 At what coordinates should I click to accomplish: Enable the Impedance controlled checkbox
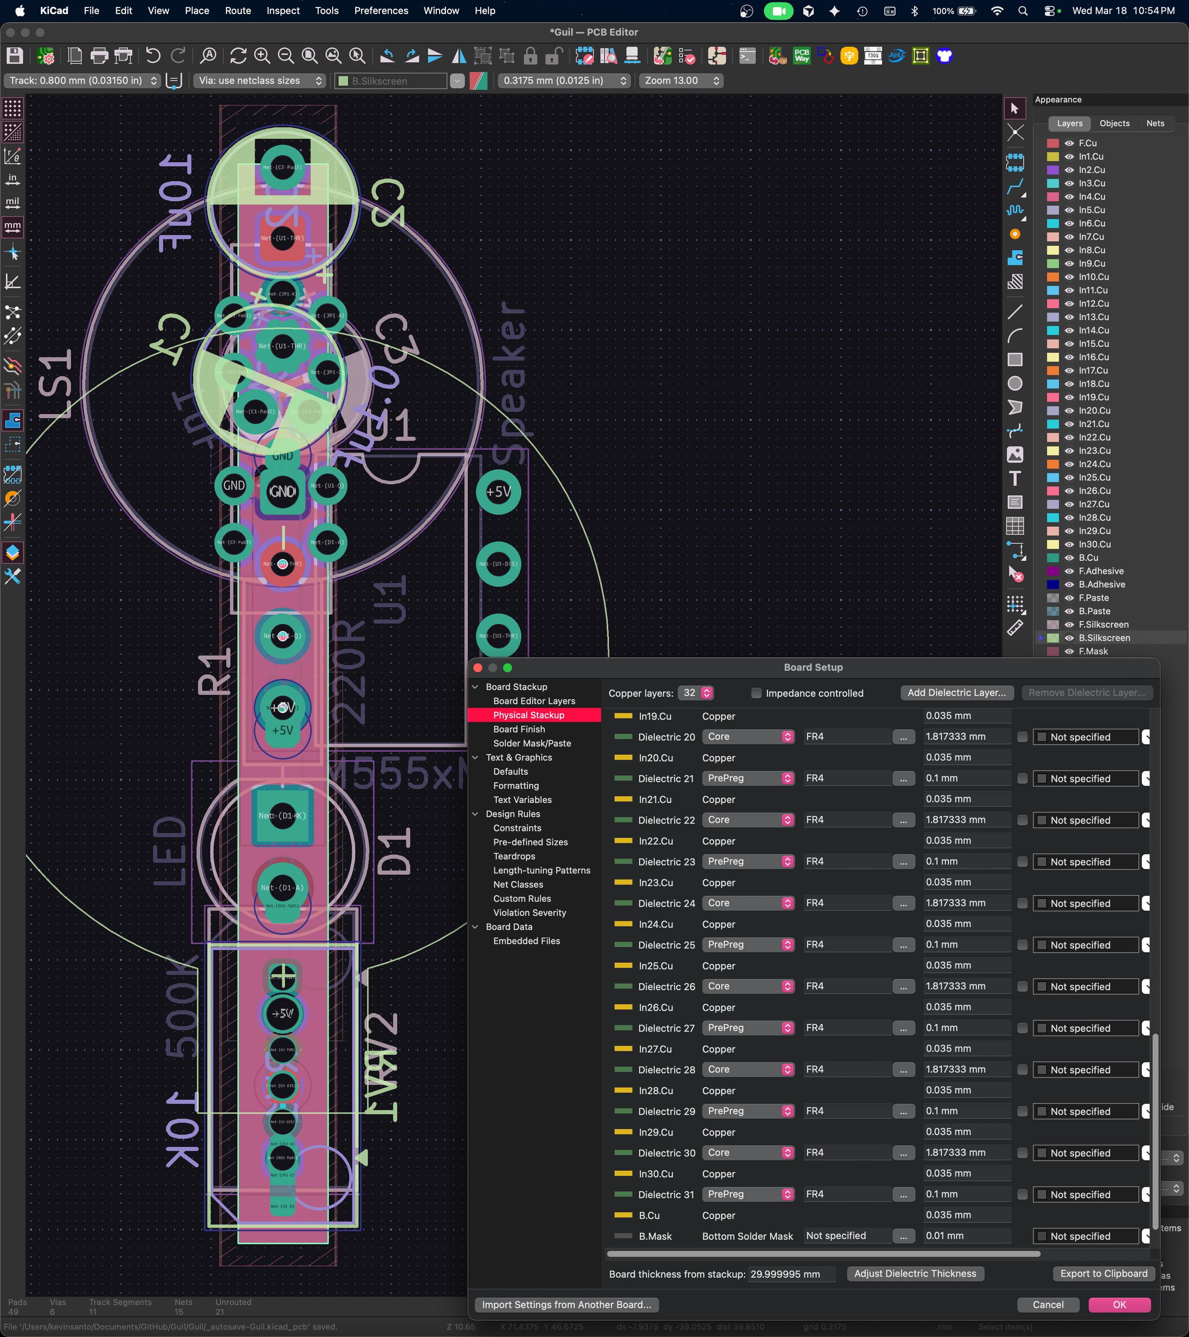pos(756,693)
